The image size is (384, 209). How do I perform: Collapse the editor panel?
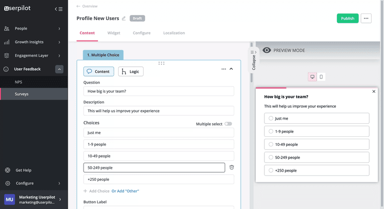(253, 60)
